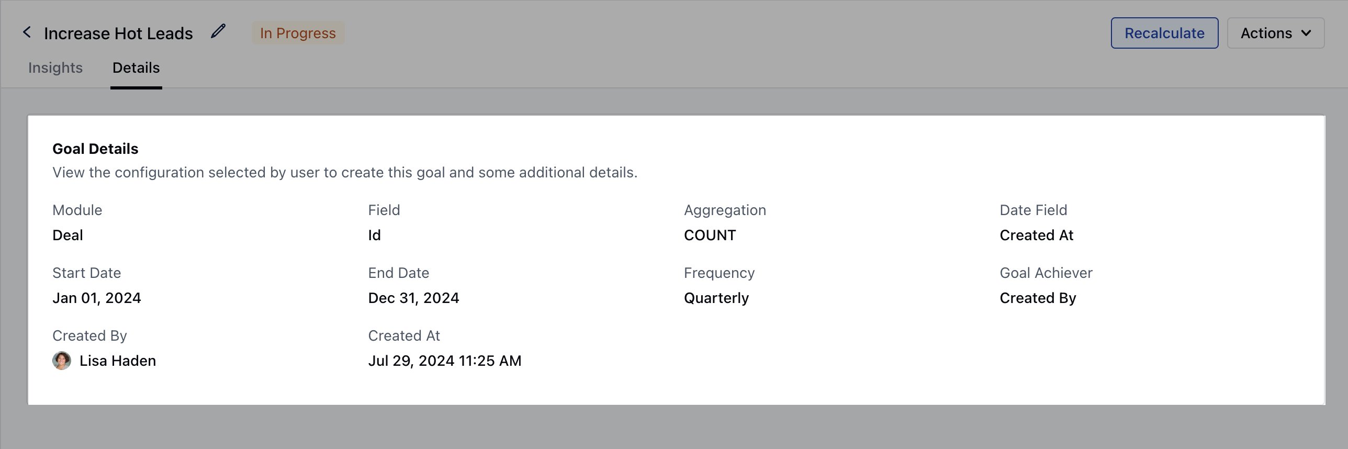Click the Increase Hot Leads title
The width and height of the screenshot is (1348, 449).
[118, 33]
